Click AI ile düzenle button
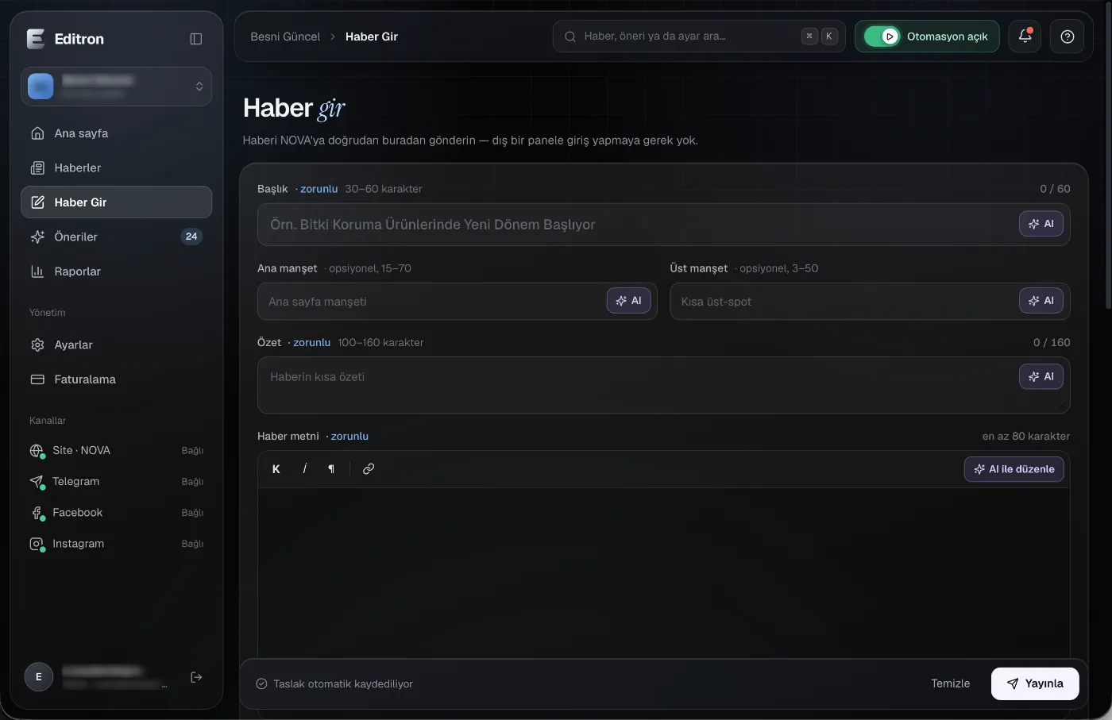Viewport: 1112px width, 720px height. point(1014,469)
